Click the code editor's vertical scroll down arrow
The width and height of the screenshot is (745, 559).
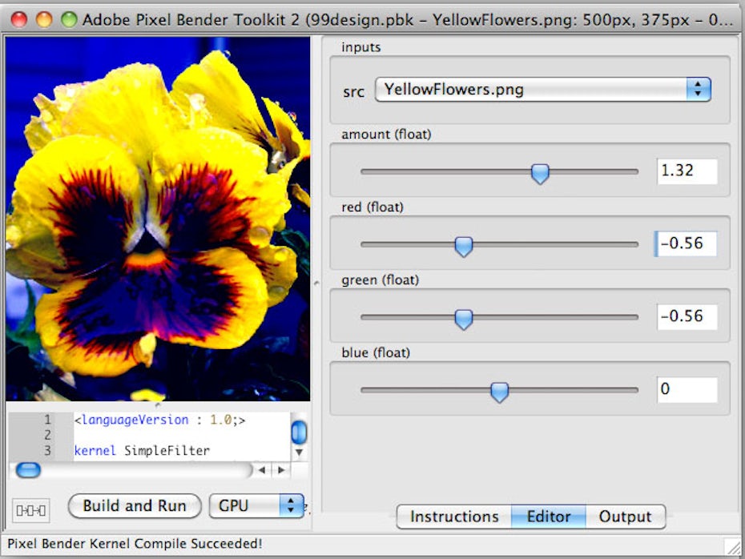tap(299, 452)
